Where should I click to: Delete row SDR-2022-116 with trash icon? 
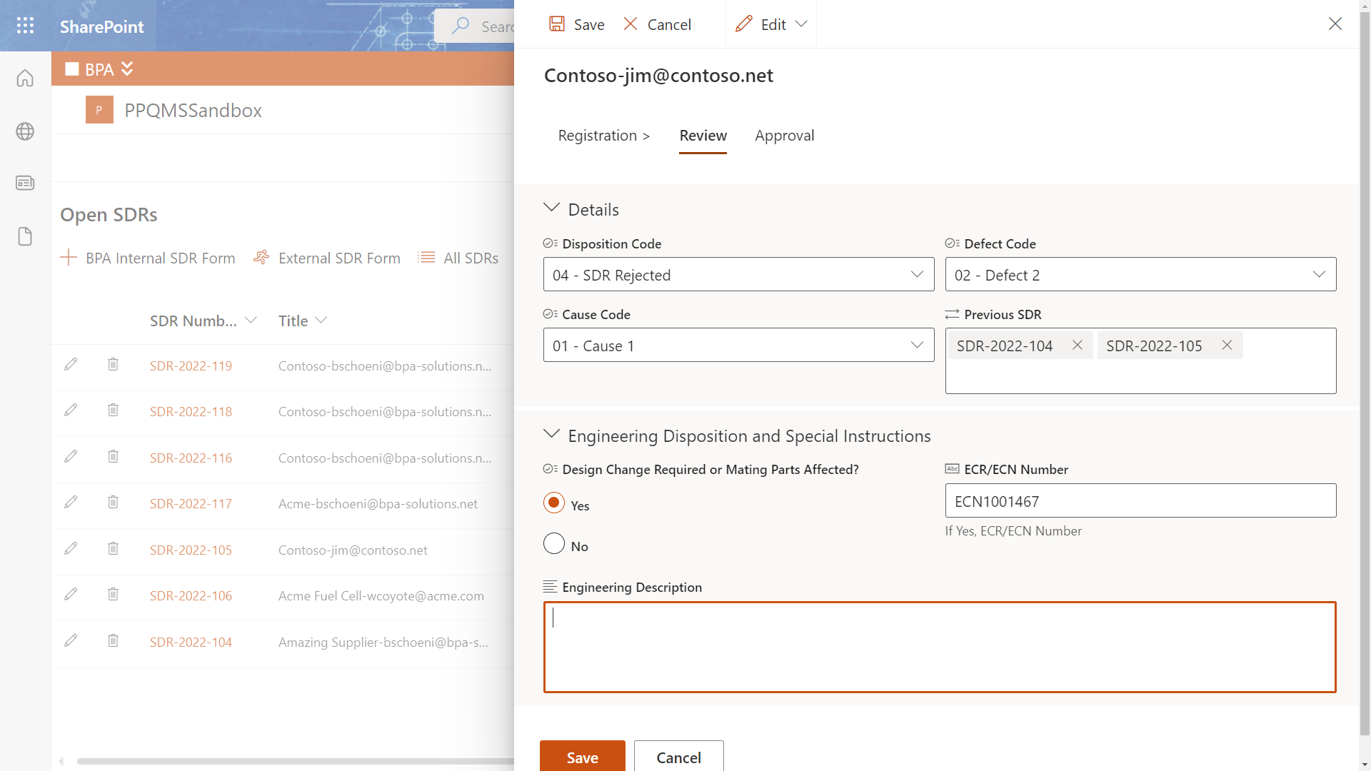coord(113,456)
